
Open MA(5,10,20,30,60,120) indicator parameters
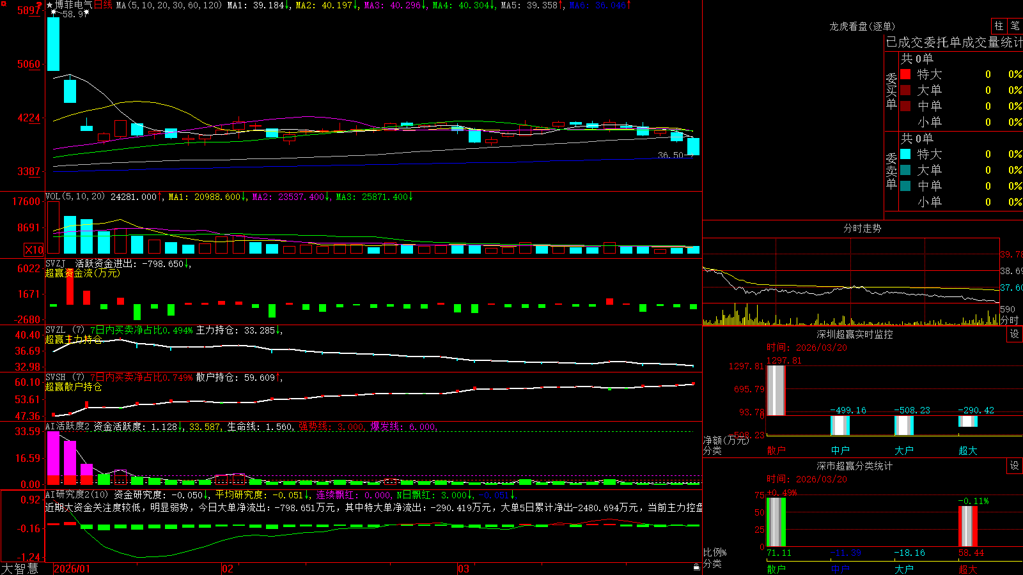pyautogui.click(x=169, y=5)
